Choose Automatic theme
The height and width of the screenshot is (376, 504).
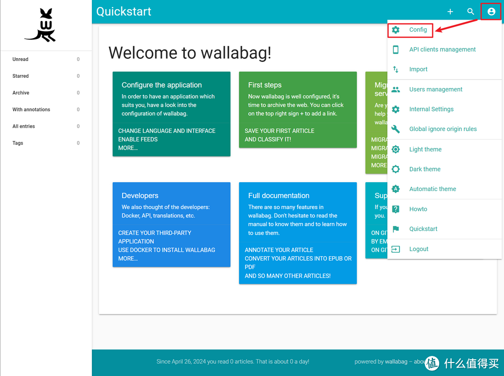pos(433,189)
